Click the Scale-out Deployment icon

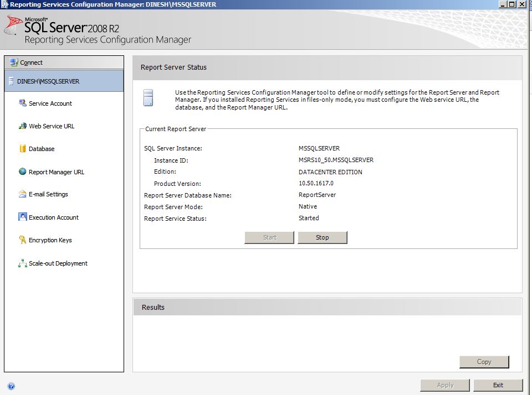[22, 263]
